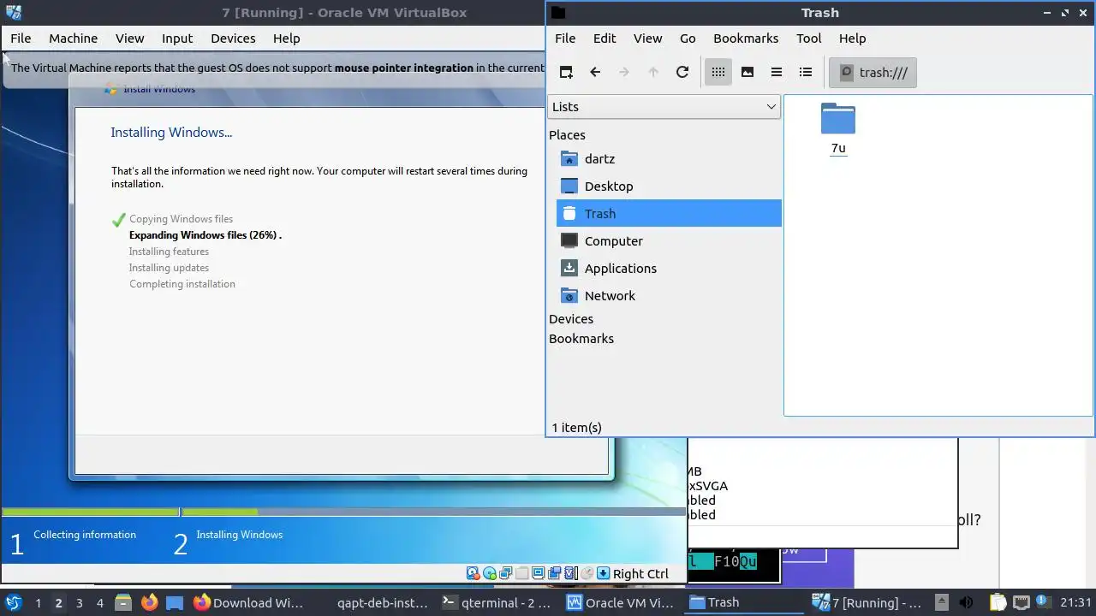Open the Lists side pane dropdown

664,106
